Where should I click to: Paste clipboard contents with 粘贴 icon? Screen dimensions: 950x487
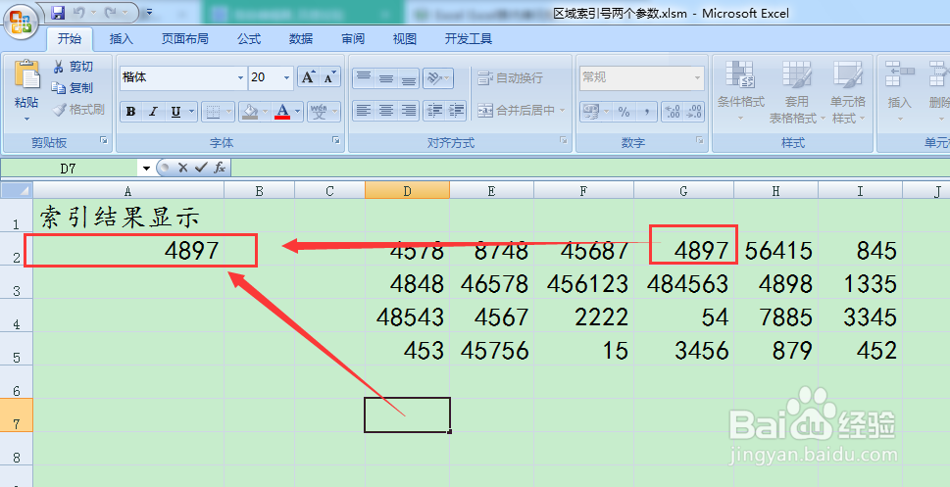(x=26, y=75)
